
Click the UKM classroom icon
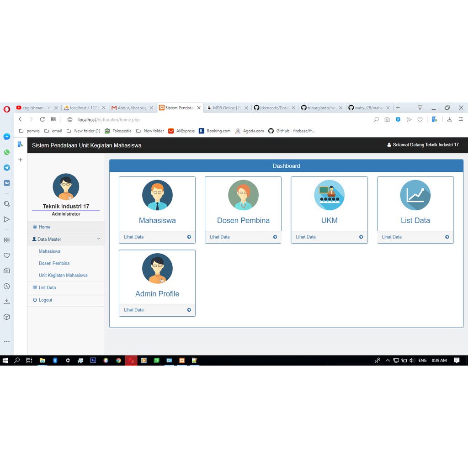coord(329,195)
